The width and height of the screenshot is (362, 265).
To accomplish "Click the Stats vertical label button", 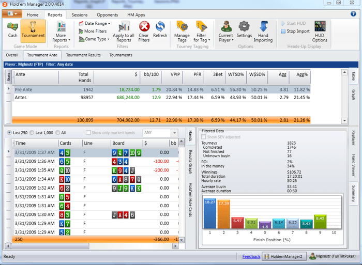I will coord(8,77).
